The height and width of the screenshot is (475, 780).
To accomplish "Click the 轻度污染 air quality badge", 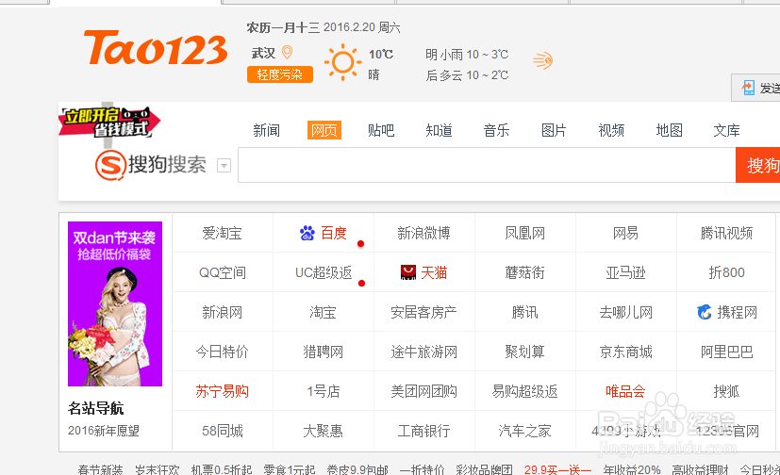I will (279, 74).
